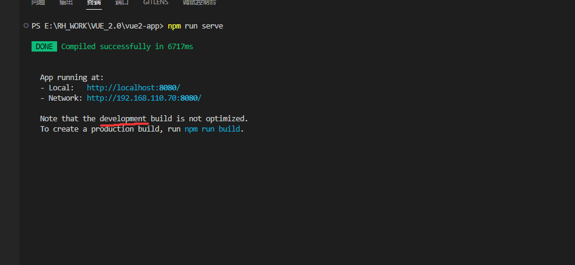The width and height of the screenshot is (575, 265).
Task: Click the '- Network:' label
Action: point(61,98)
